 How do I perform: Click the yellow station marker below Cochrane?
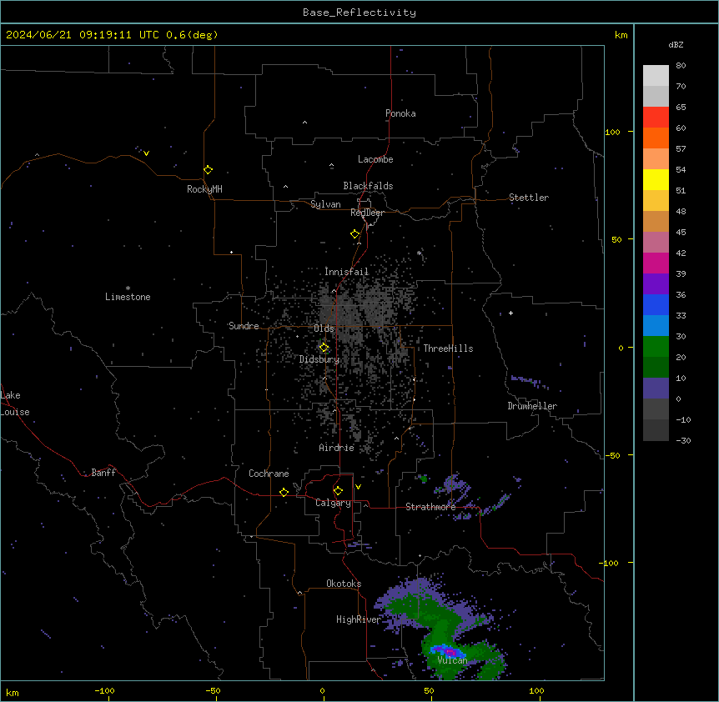(284, 492)
